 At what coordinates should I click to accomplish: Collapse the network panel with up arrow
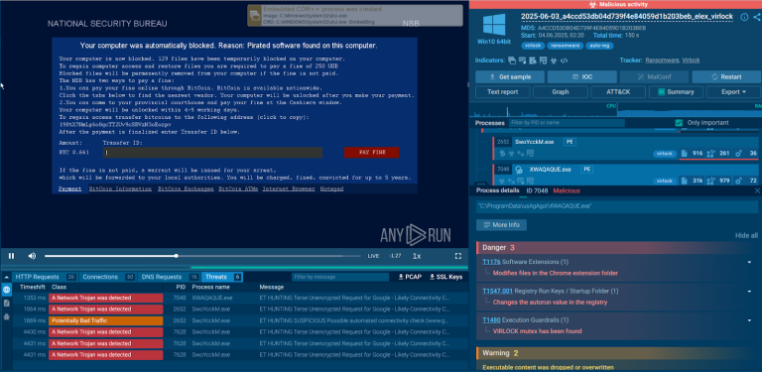click(6, 277)
